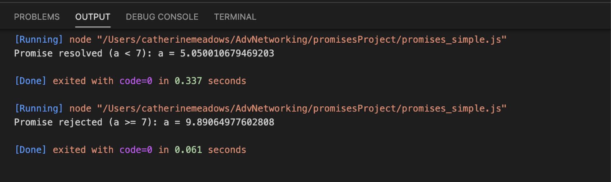Open the first promises_simple.js file path
611x182 pixels.
[x=302, y=39]
